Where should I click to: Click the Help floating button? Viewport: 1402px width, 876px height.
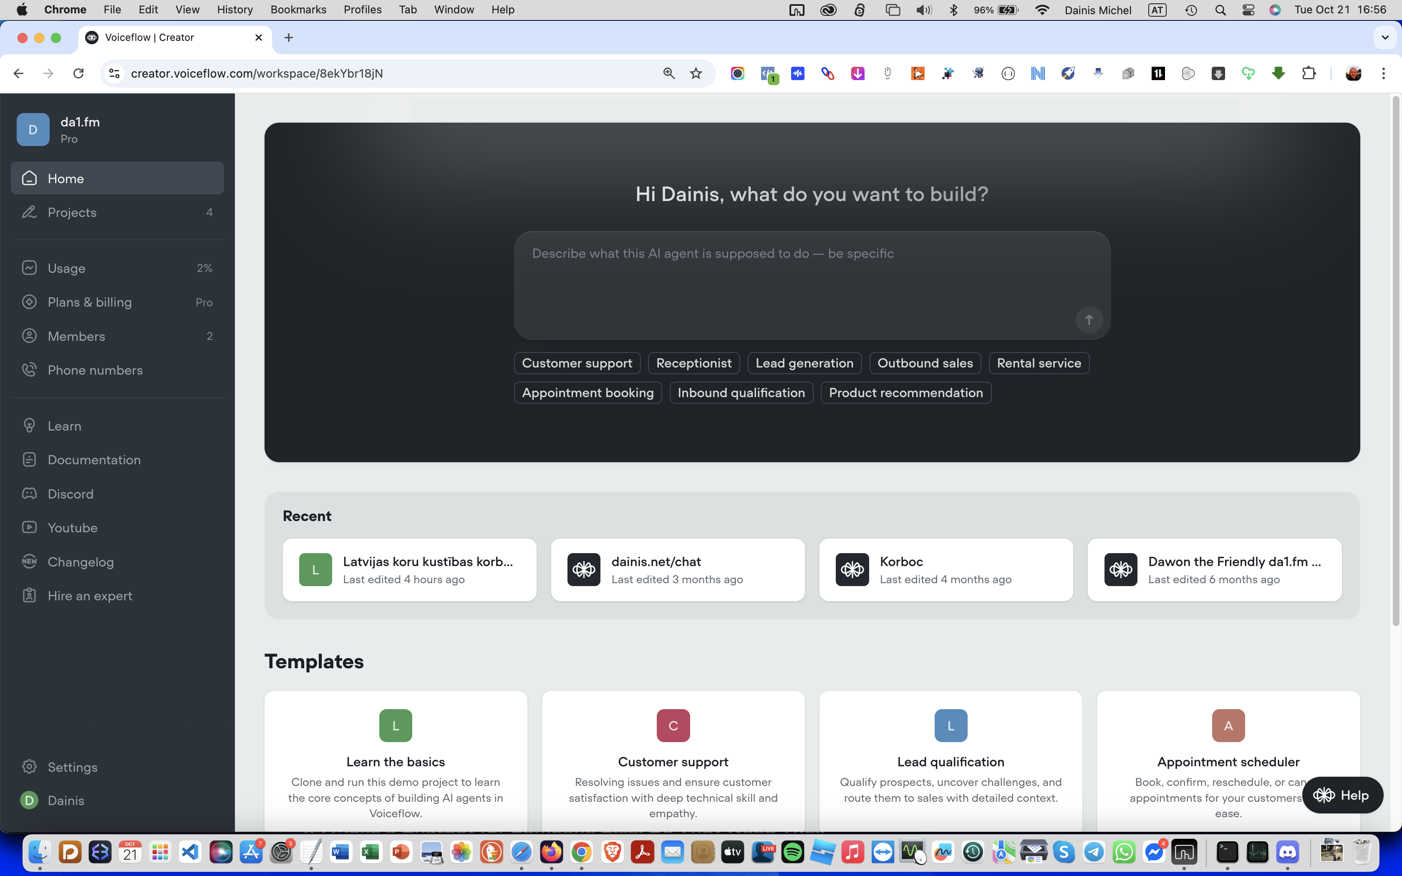click(1342, 795)
